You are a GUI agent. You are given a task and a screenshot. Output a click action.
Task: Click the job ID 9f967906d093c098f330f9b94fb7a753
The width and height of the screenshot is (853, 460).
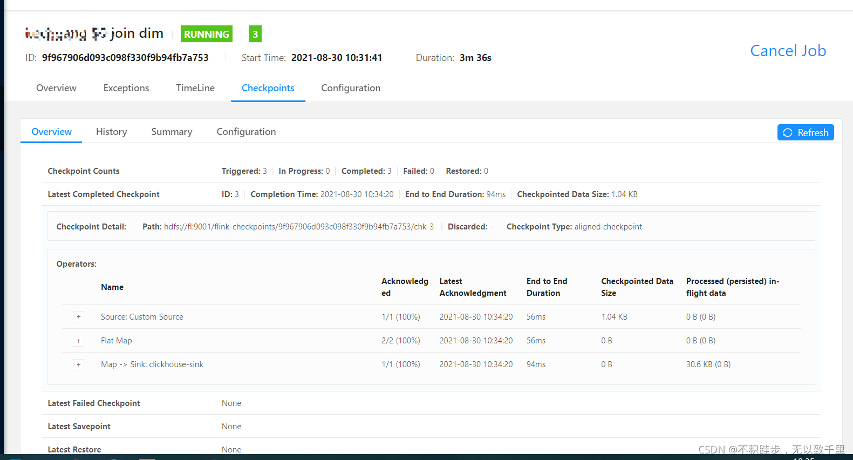pyautogui.click(x=125, y=58)
